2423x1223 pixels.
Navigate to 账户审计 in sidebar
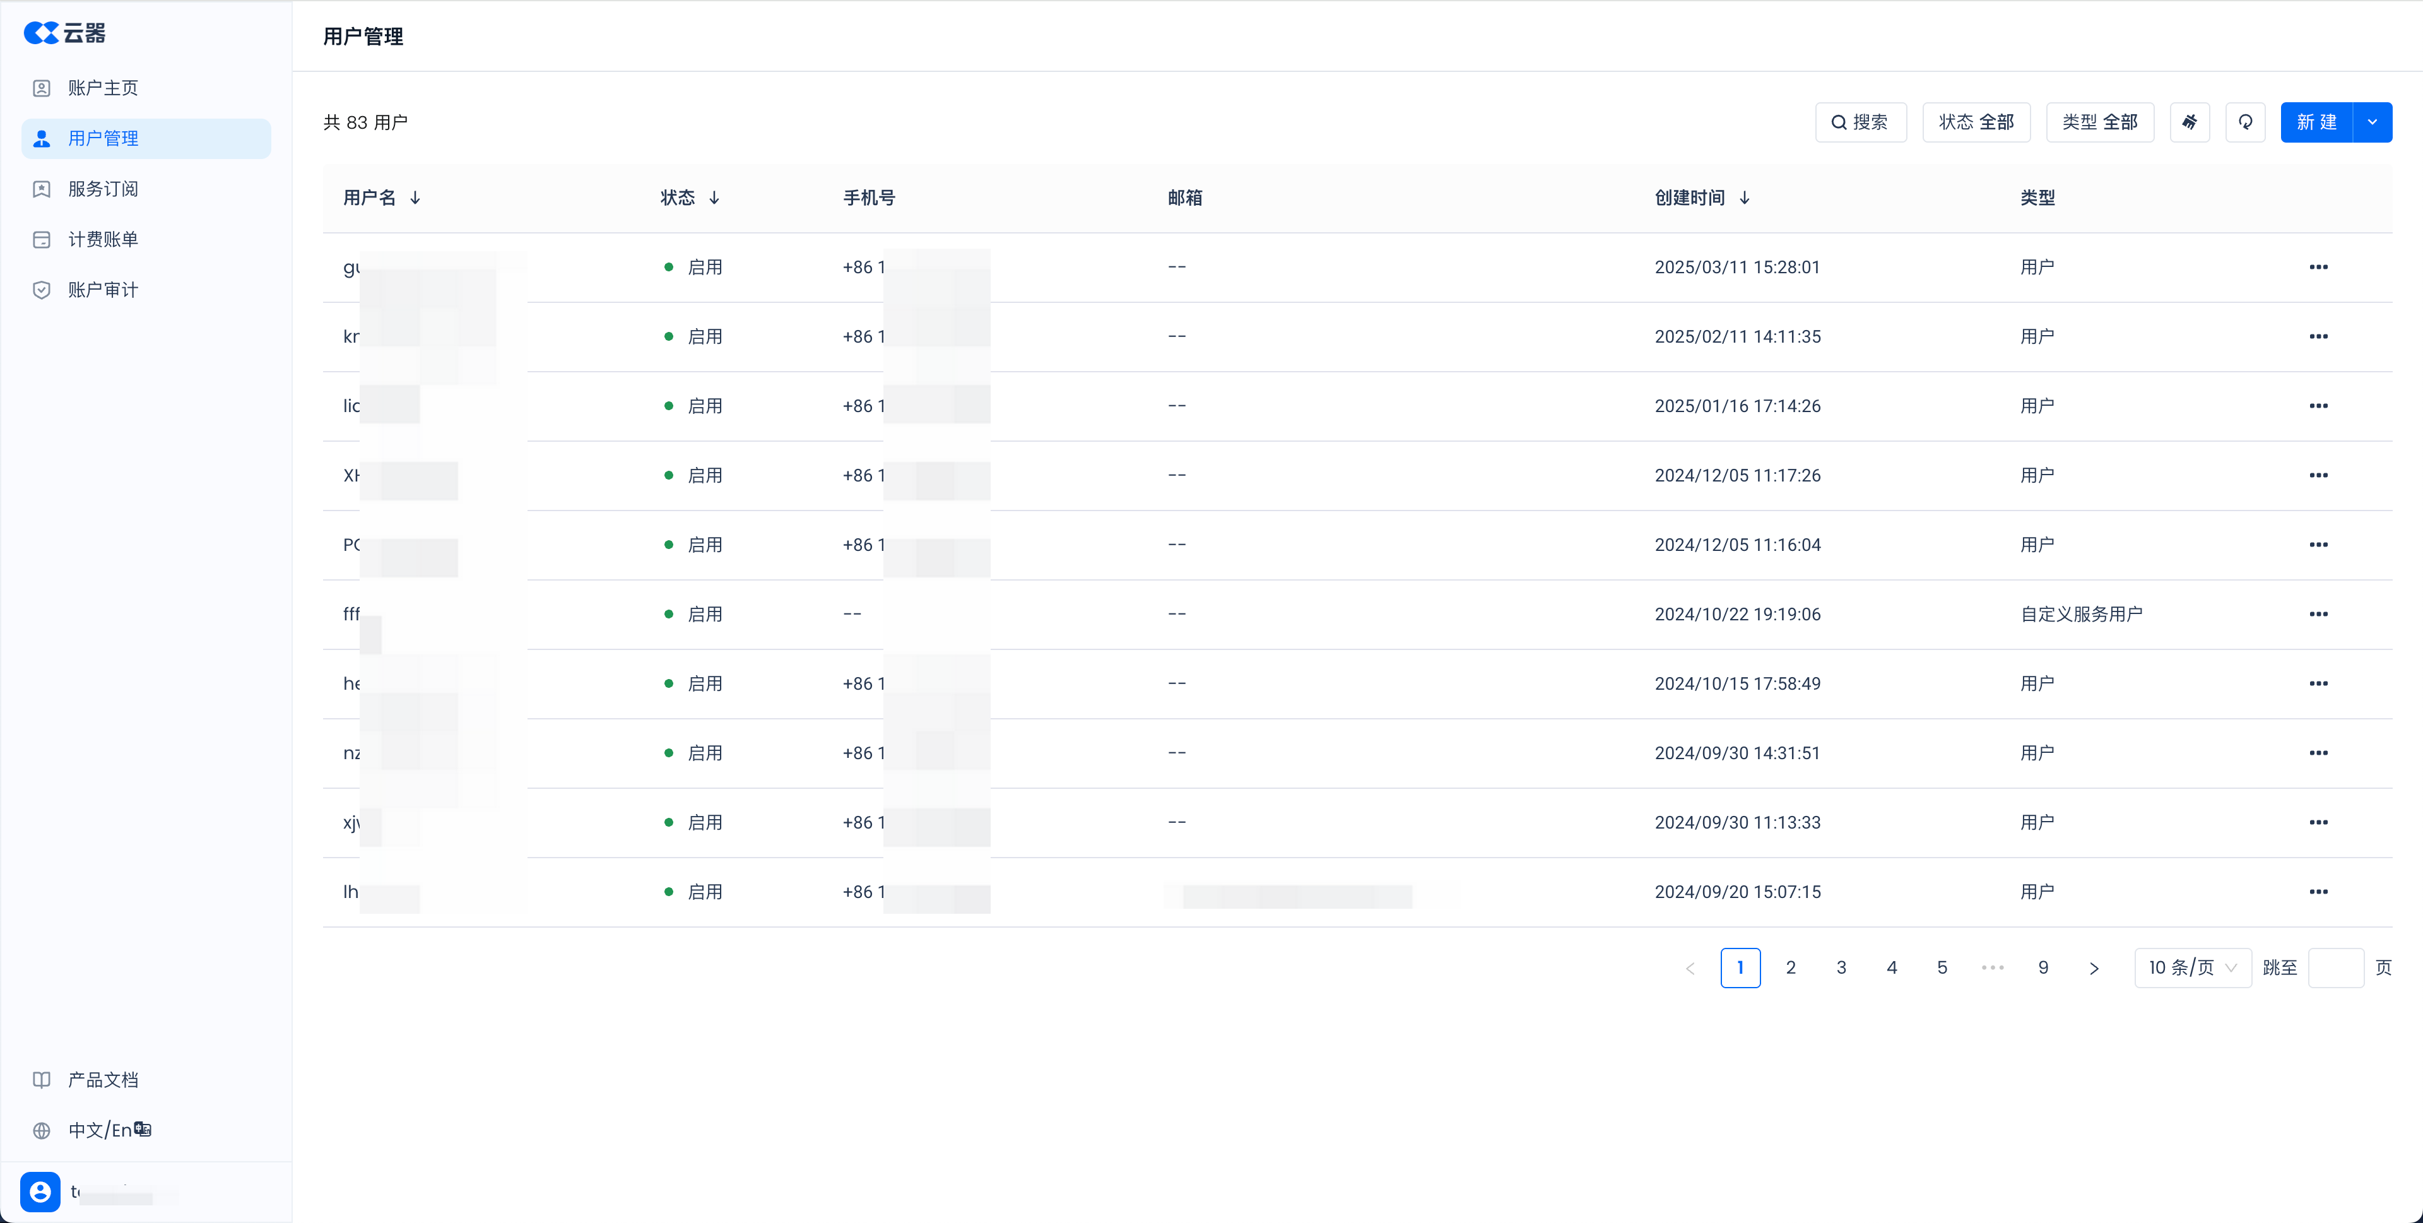[x=102, y=290]
